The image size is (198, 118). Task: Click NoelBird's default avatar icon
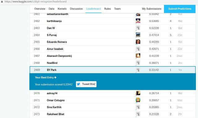[x=138, y=63]
